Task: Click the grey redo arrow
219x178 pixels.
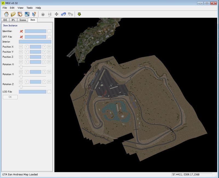Action: coord(70,14)
